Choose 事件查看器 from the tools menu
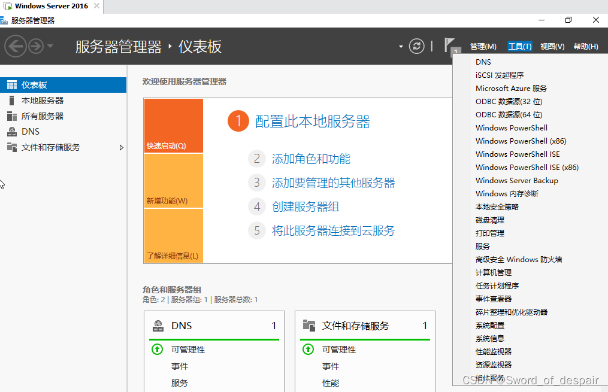 (x=494, y=299)
